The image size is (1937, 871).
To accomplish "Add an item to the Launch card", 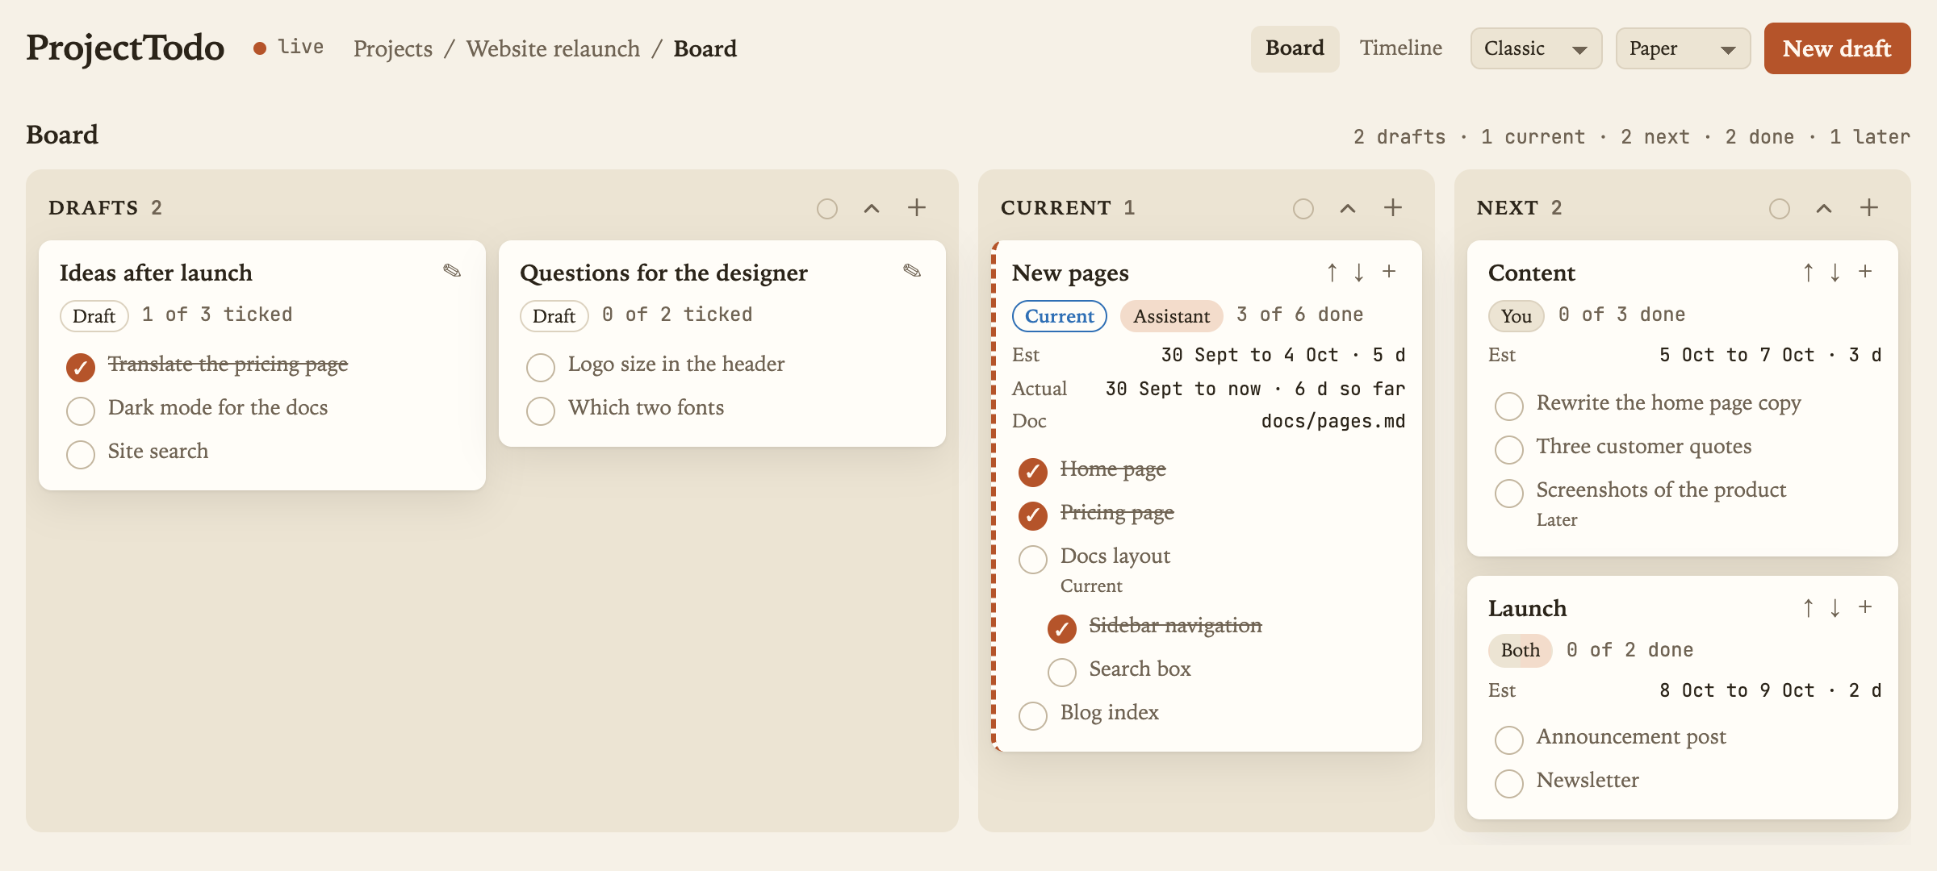I will 1865,608.
